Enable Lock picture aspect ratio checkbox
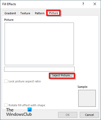The image size is (101, 120). coord(6,81)
